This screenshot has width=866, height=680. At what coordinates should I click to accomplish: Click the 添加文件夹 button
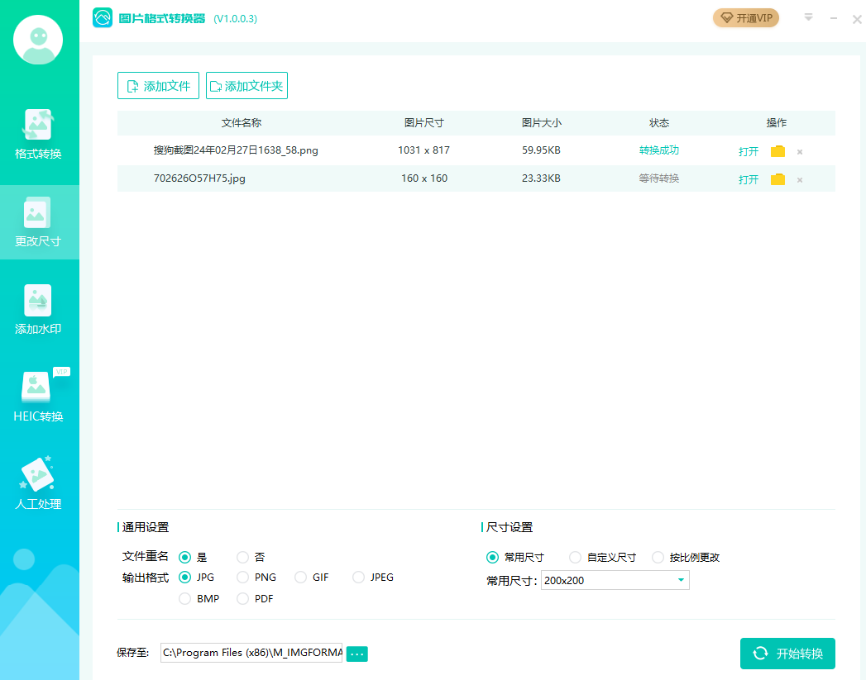(x=246, y=85)
